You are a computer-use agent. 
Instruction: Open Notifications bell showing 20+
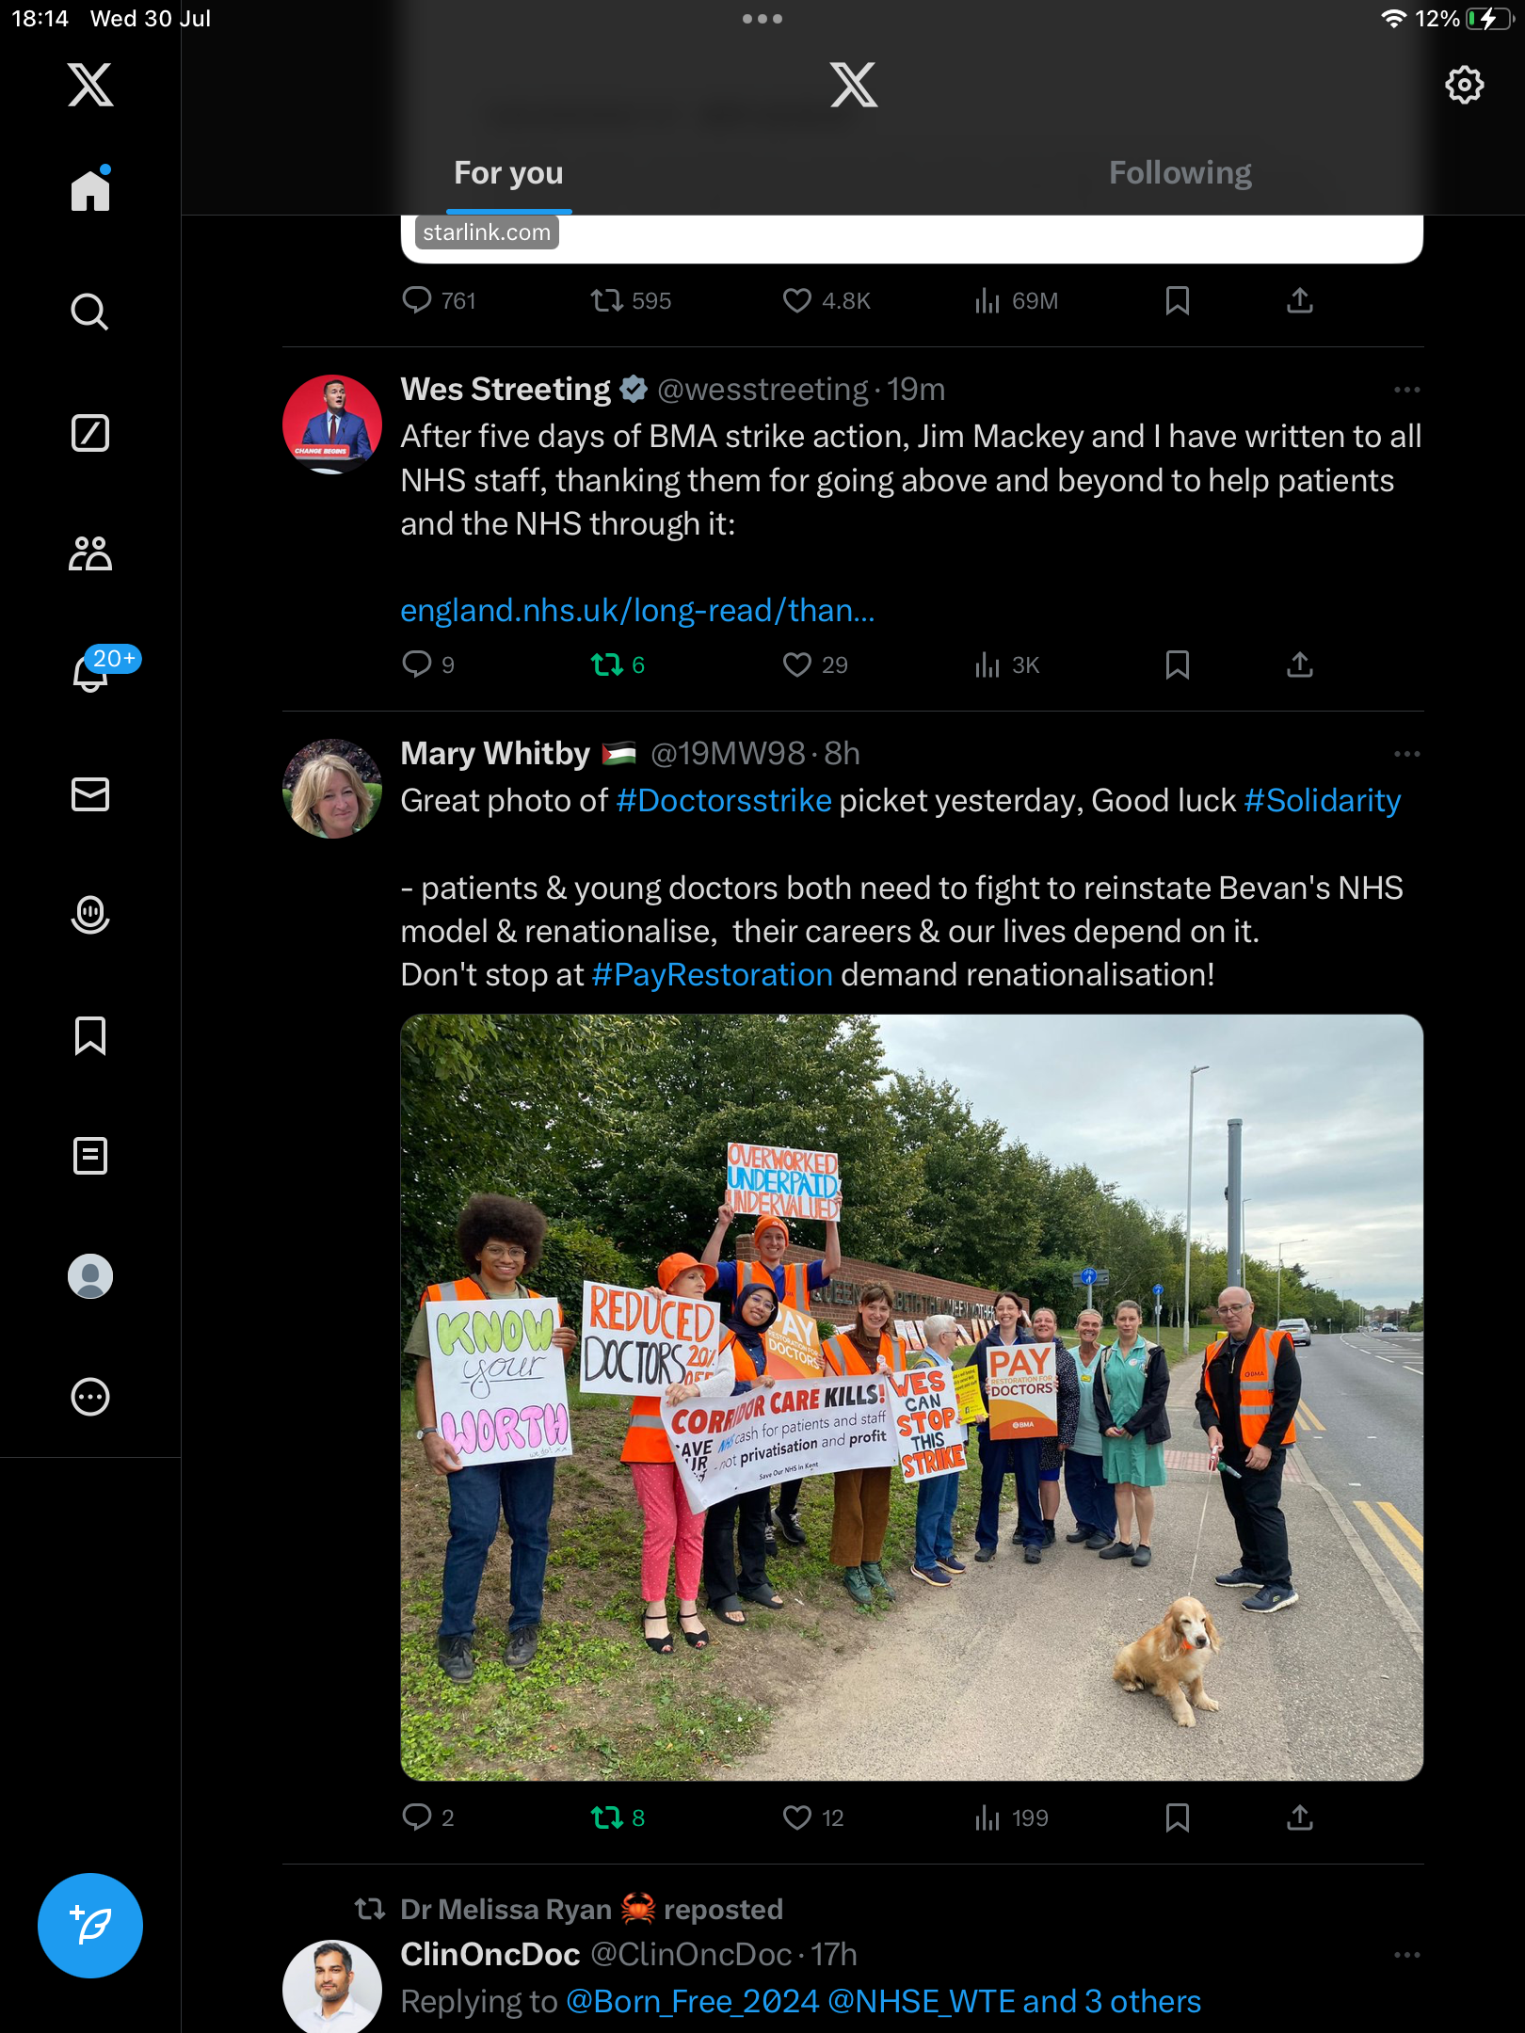[91, 671]
